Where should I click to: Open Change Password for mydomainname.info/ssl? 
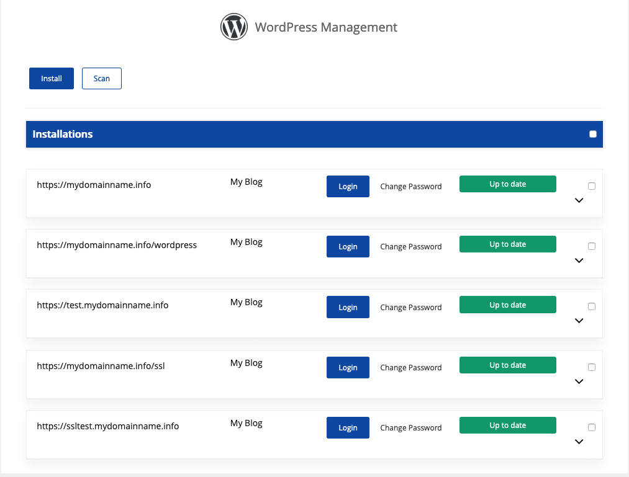[x=410, y=368]
